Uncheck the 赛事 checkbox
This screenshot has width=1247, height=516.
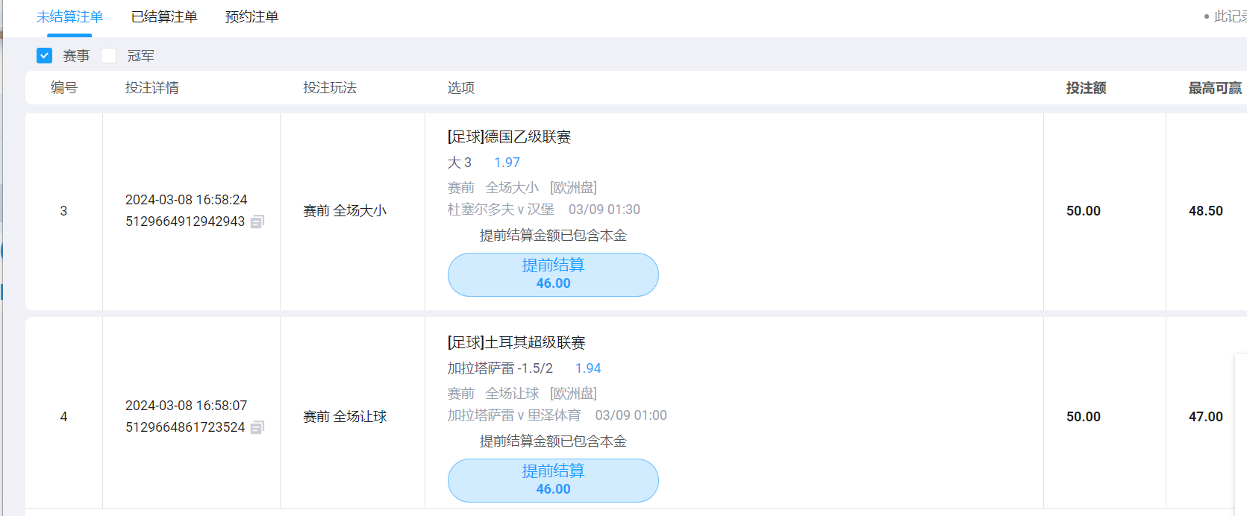pos(45,56)
